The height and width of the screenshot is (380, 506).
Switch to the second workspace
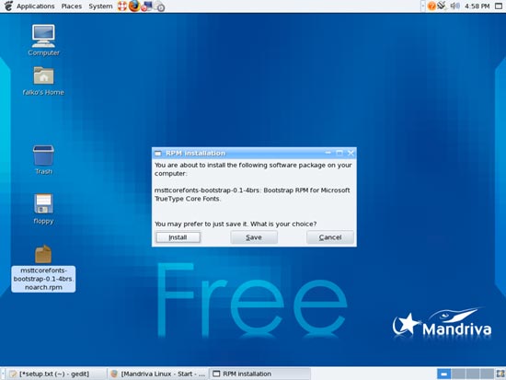pos(458,374)
